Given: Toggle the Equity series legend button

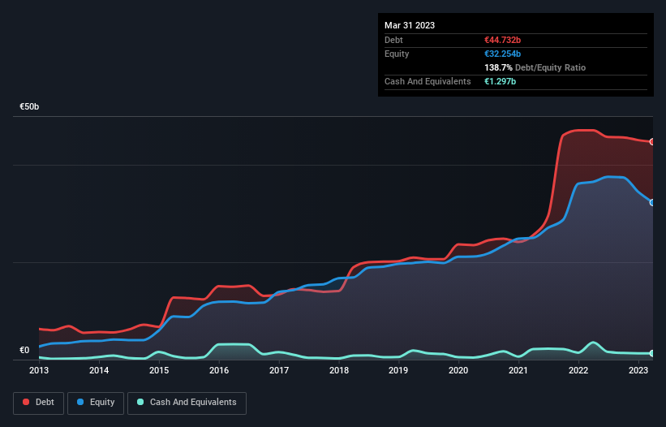Looking at the screenshot, I should [x=96, y=403].
